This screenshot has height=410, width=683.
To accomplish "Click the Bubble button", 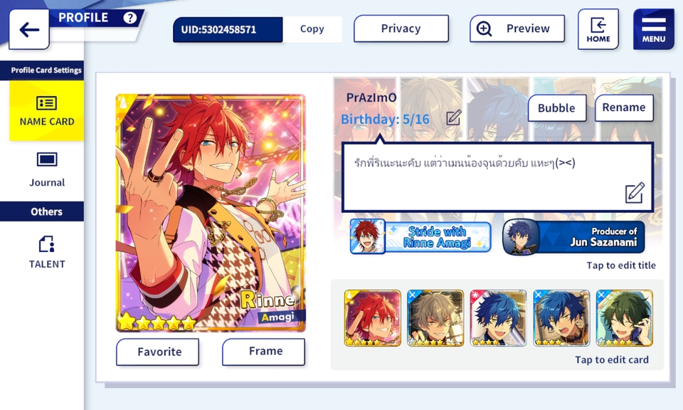I will 556,107.
